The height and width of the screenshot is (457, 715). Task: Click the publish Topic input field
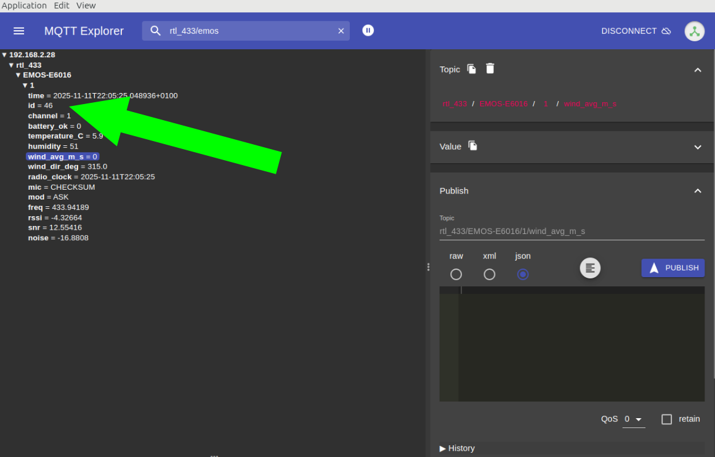(572, 232)
